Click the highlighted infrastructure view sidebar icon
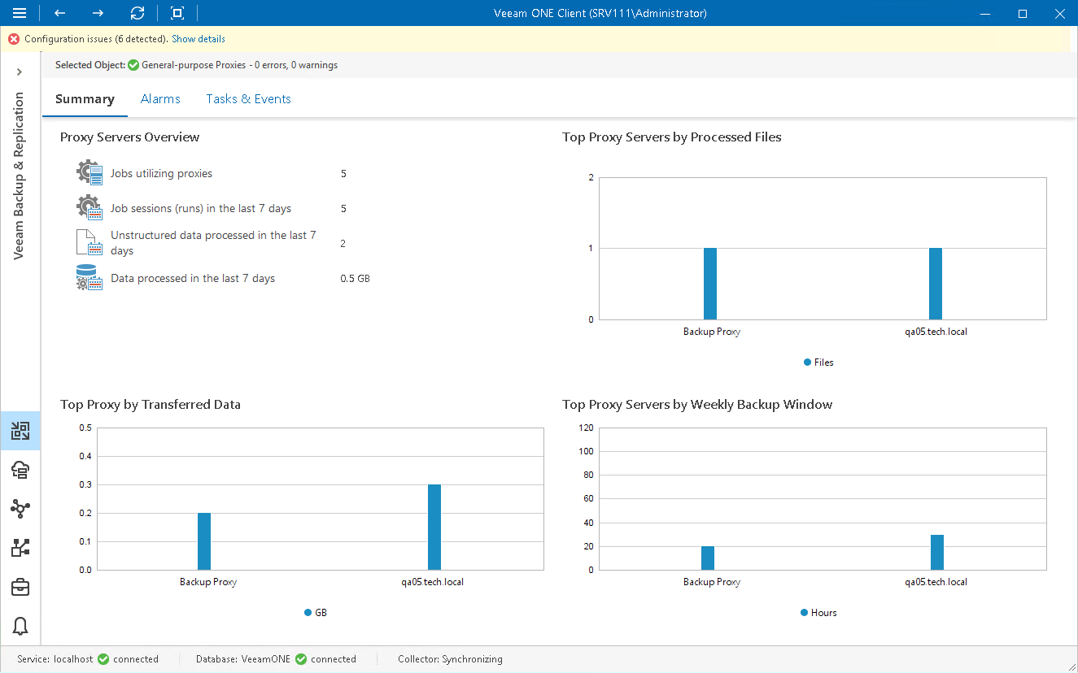Screen dimensions: 1078x673 20,431
